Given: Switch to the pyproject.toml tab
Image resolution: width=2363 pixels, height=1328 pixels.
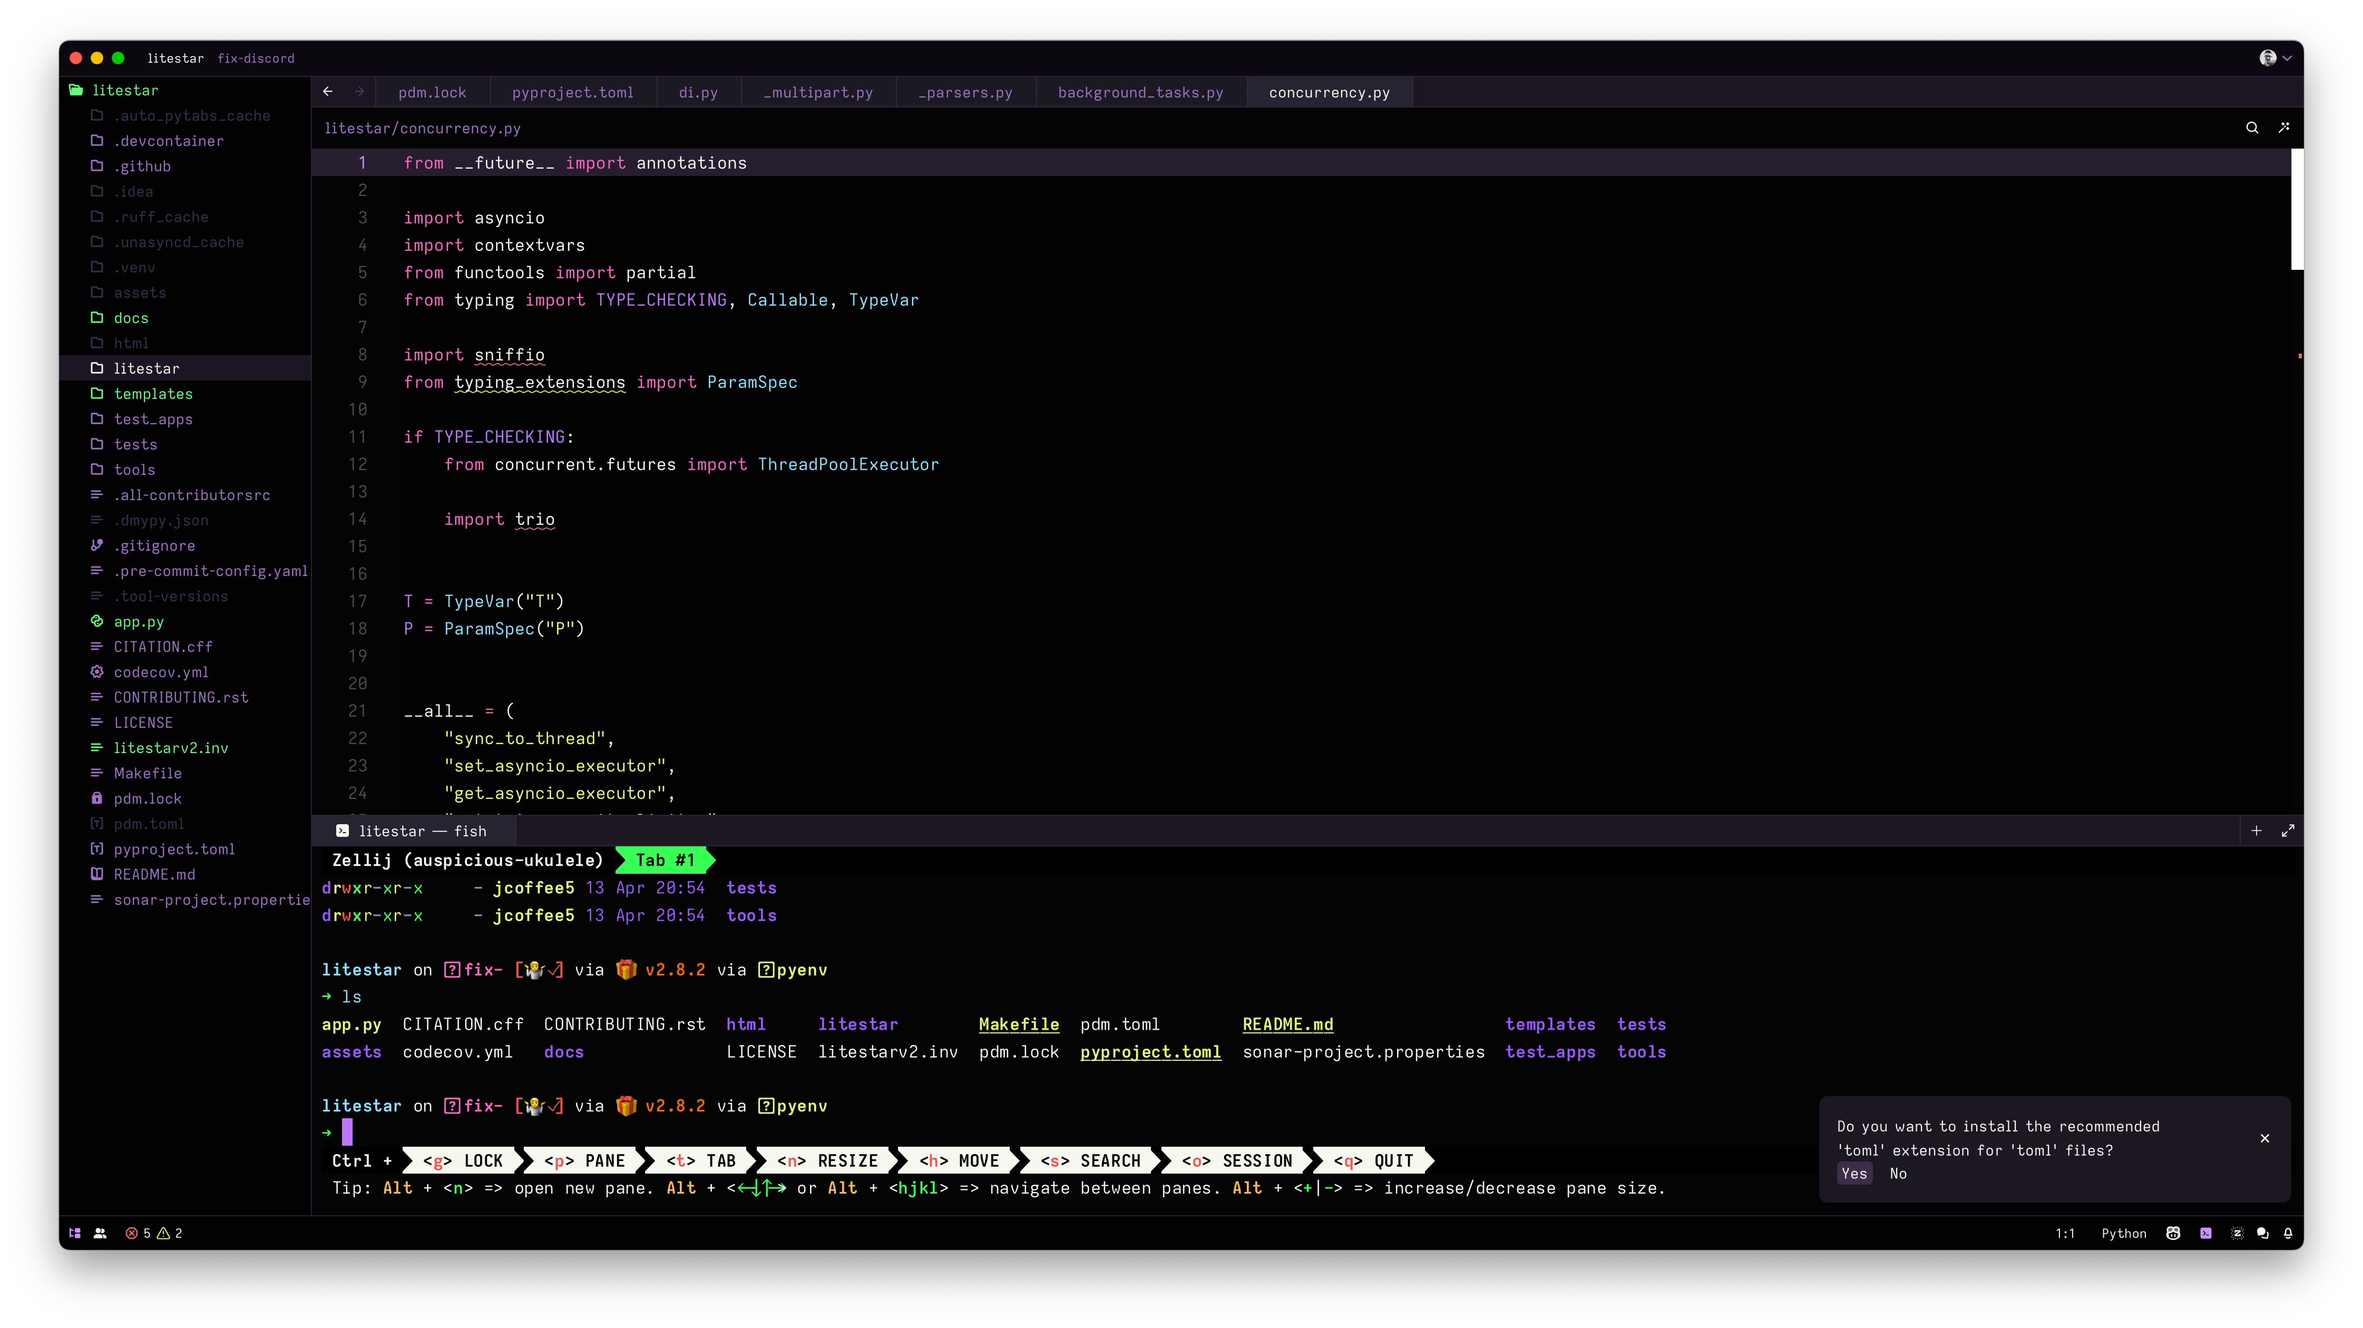Looking at the screenshot, I should click(572, 92).
